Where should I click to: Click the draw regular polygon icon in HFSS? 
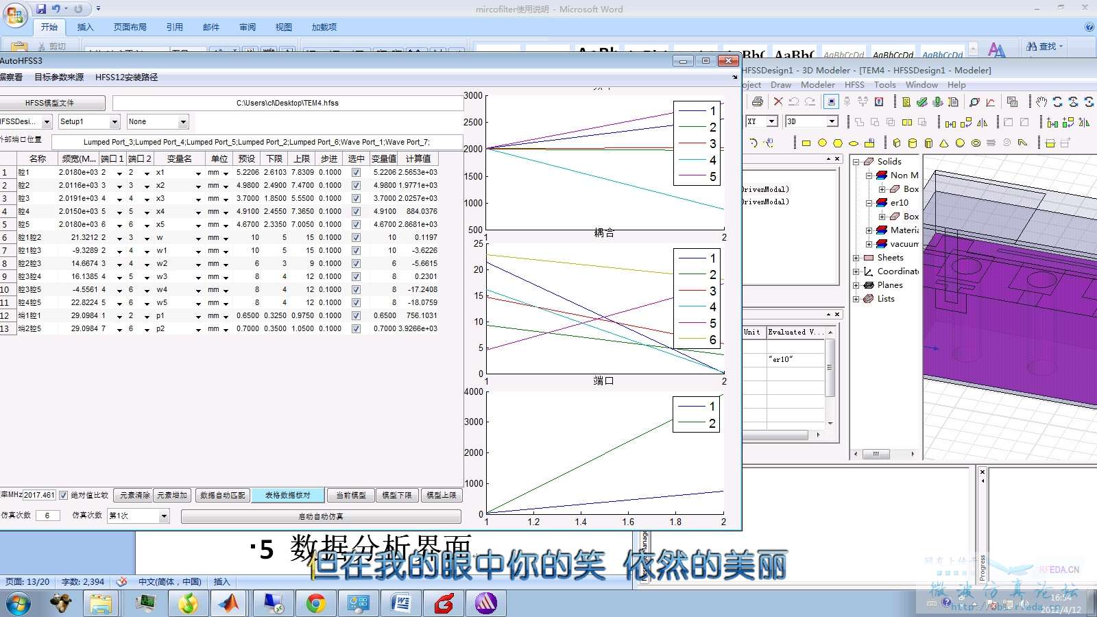click(x=838, y=143)
